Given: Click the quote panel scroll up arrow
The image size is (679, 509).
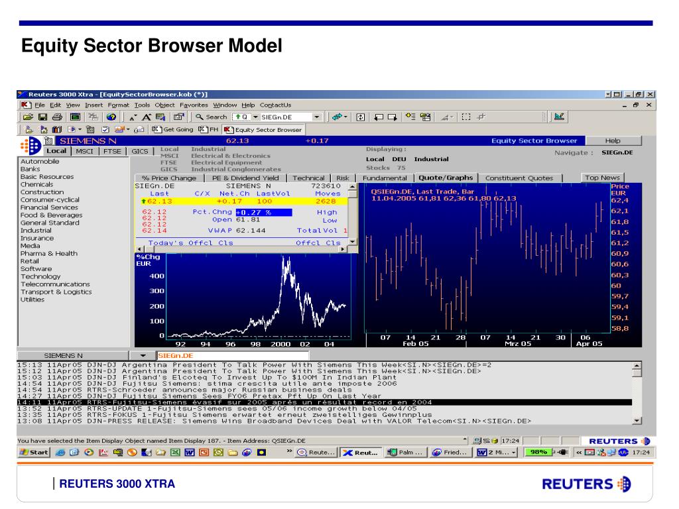Looking at the screenshot, I should coord(353,186).
